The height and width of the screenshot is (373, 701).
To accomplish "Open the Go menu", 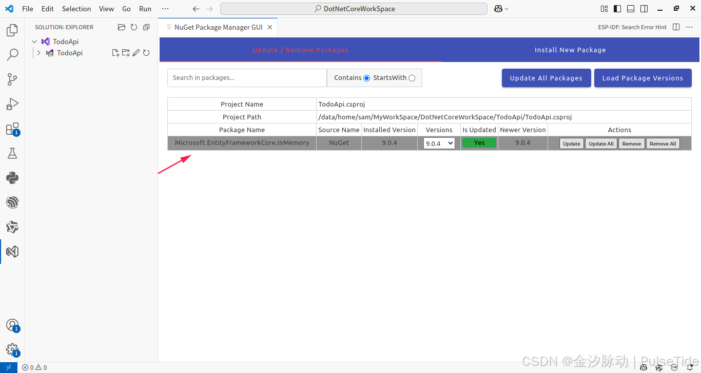I will click(127, 9).
